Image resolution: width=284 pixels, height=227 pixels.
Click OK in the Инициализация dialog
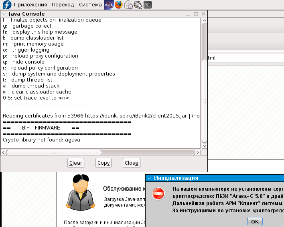pos(255,221)
